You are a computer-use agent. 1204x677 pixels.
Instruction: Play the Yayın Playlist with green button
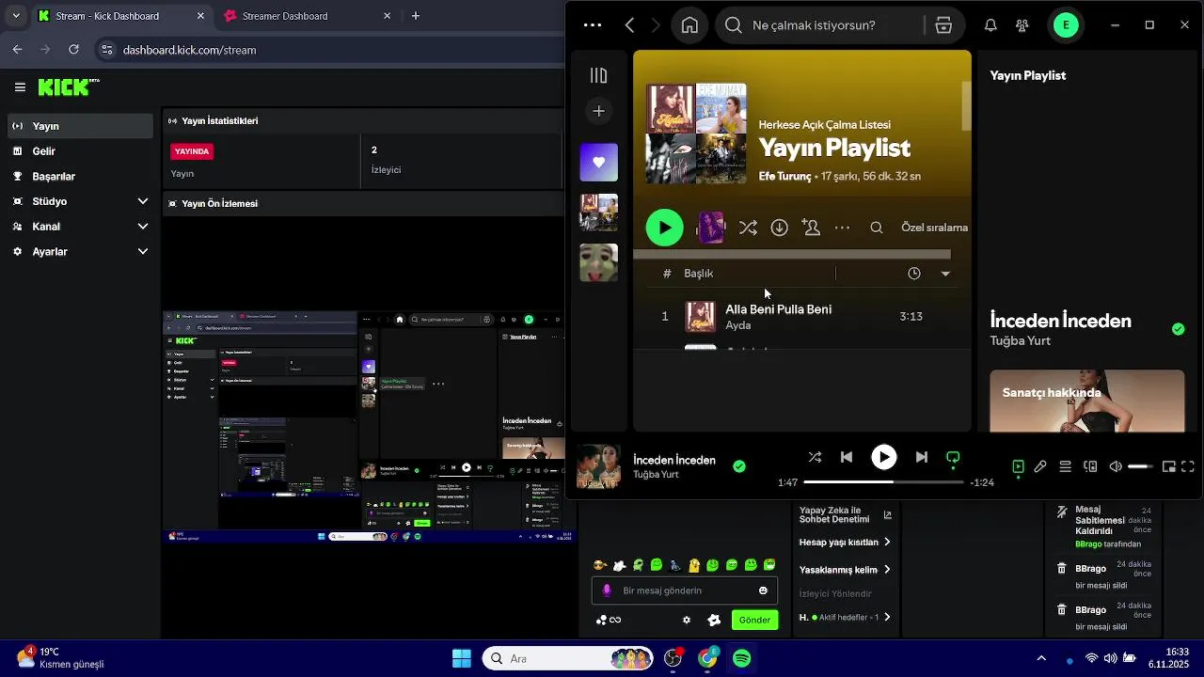[x=665, y=228]
